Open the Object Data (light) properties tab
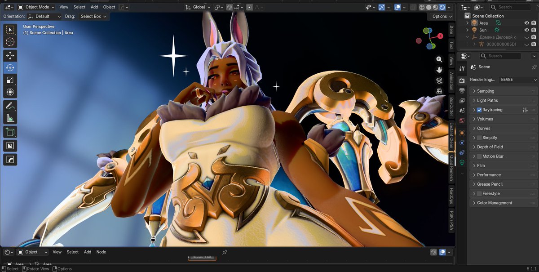 [462, 162]
